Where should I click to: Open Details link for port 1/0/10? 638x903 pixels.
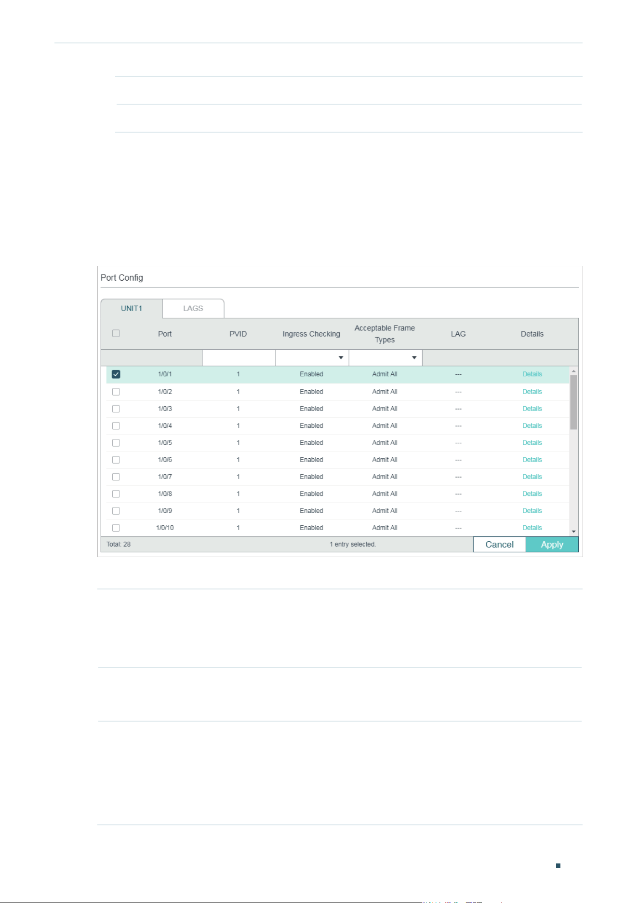[x=532, y=528]
